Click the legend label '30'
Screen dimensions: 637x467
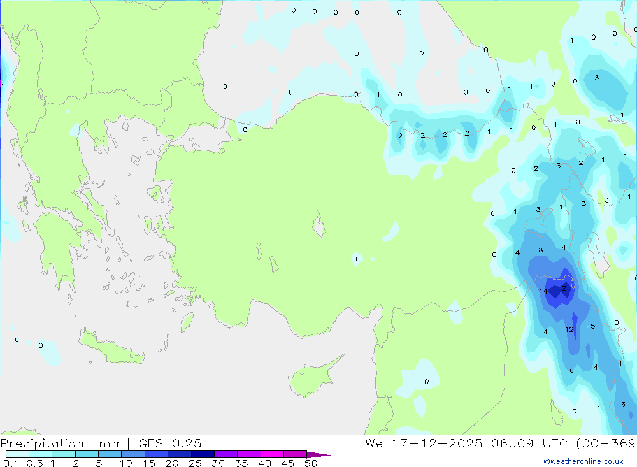coord(218,463)
